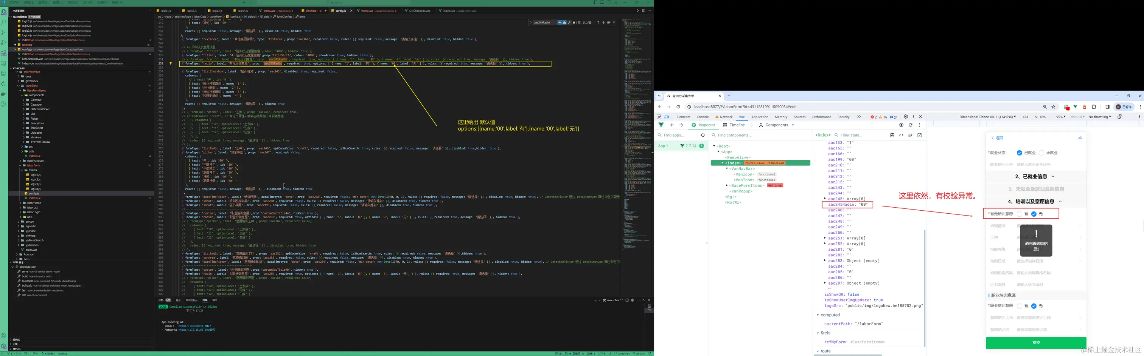Viewport: 1144px width, 356px height.
Task: Select 有 radio for 职业培训意愿
Action: point(1019,306)
